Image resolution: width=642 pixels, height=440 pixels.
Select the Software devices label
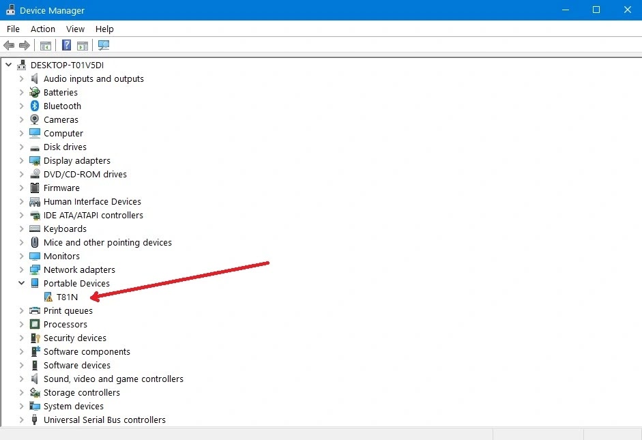click(77, 365)
